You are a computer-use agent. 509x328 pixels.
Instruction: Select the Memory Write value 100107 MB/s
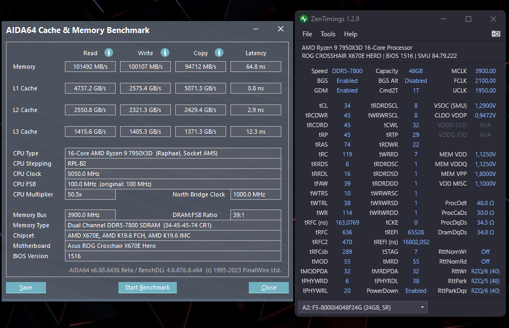(x=146, y=67)
